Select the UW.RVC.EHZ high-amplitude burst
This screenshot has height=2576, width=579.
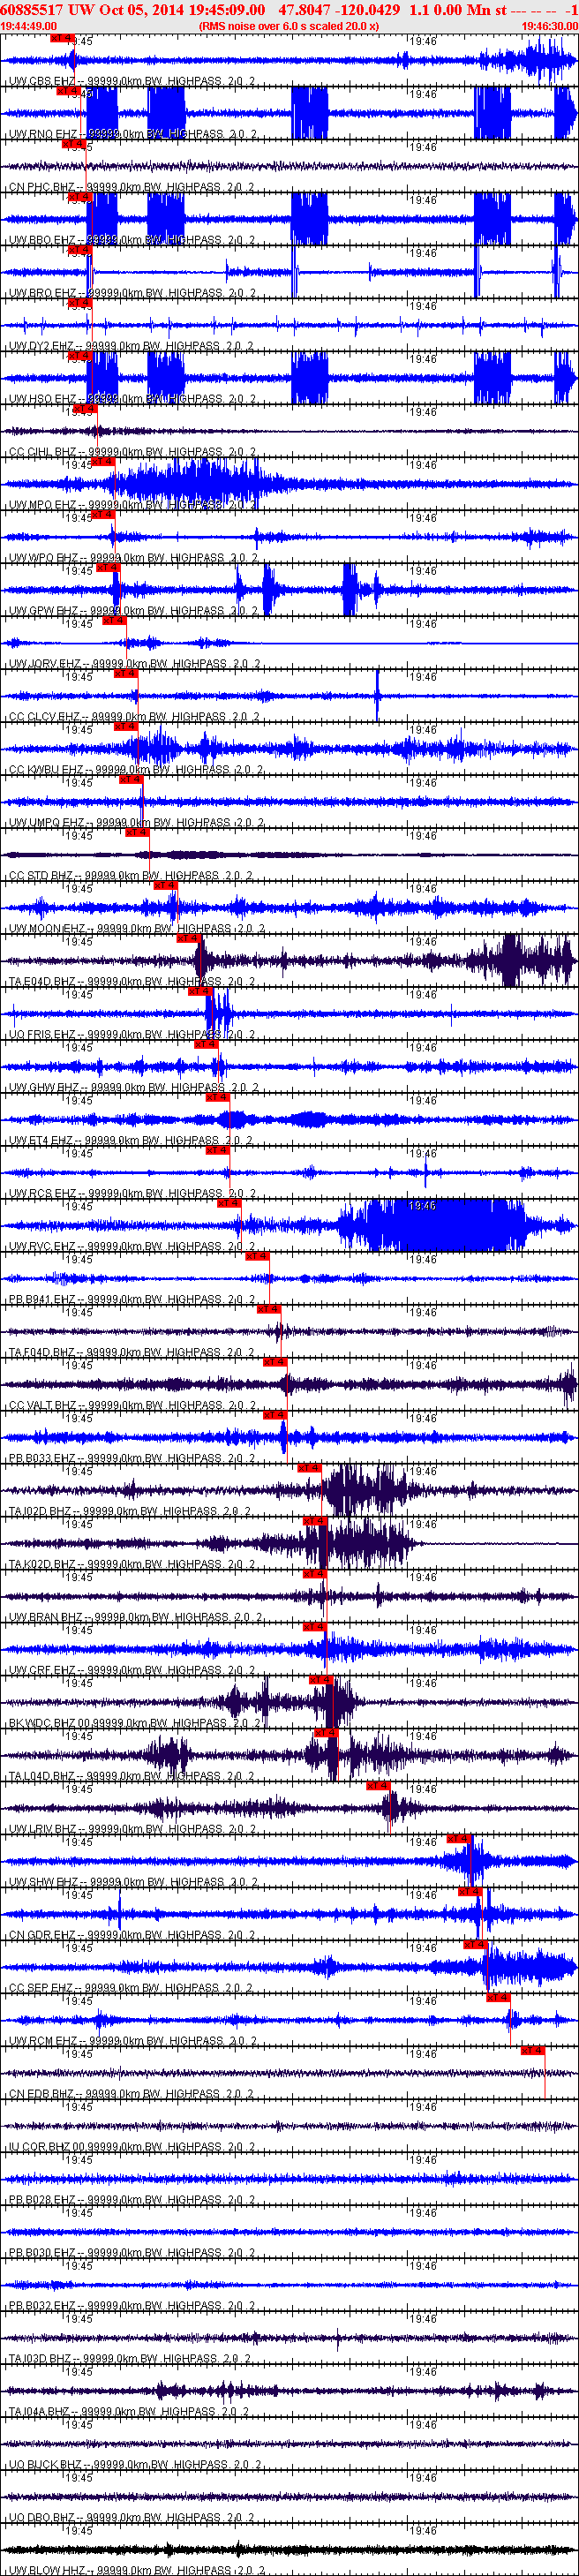coord(432,1224)
